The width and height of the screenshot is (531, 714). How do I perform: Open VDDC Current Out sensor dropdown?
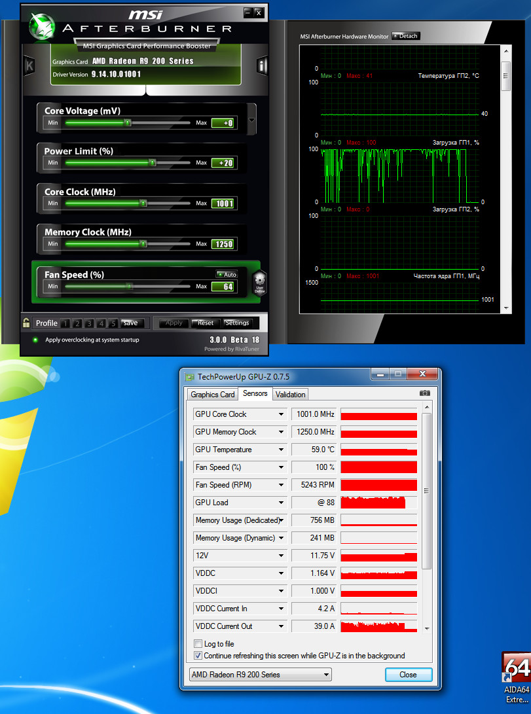coord(281,626)
